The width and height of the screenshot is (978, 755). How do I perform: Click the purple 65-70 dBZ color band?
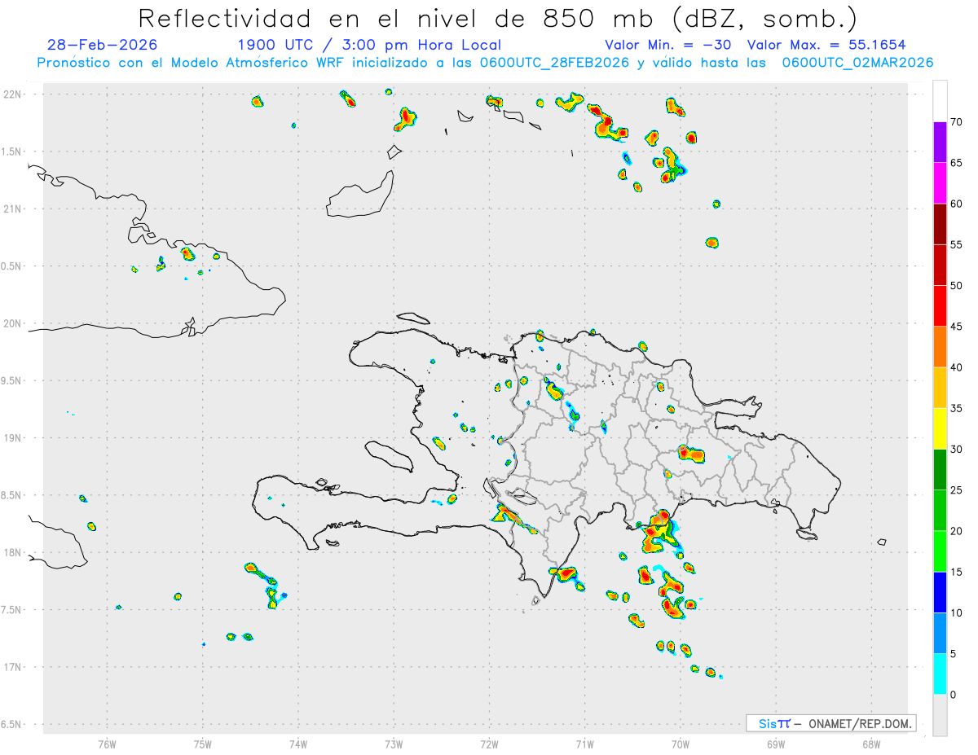[940, 142]
